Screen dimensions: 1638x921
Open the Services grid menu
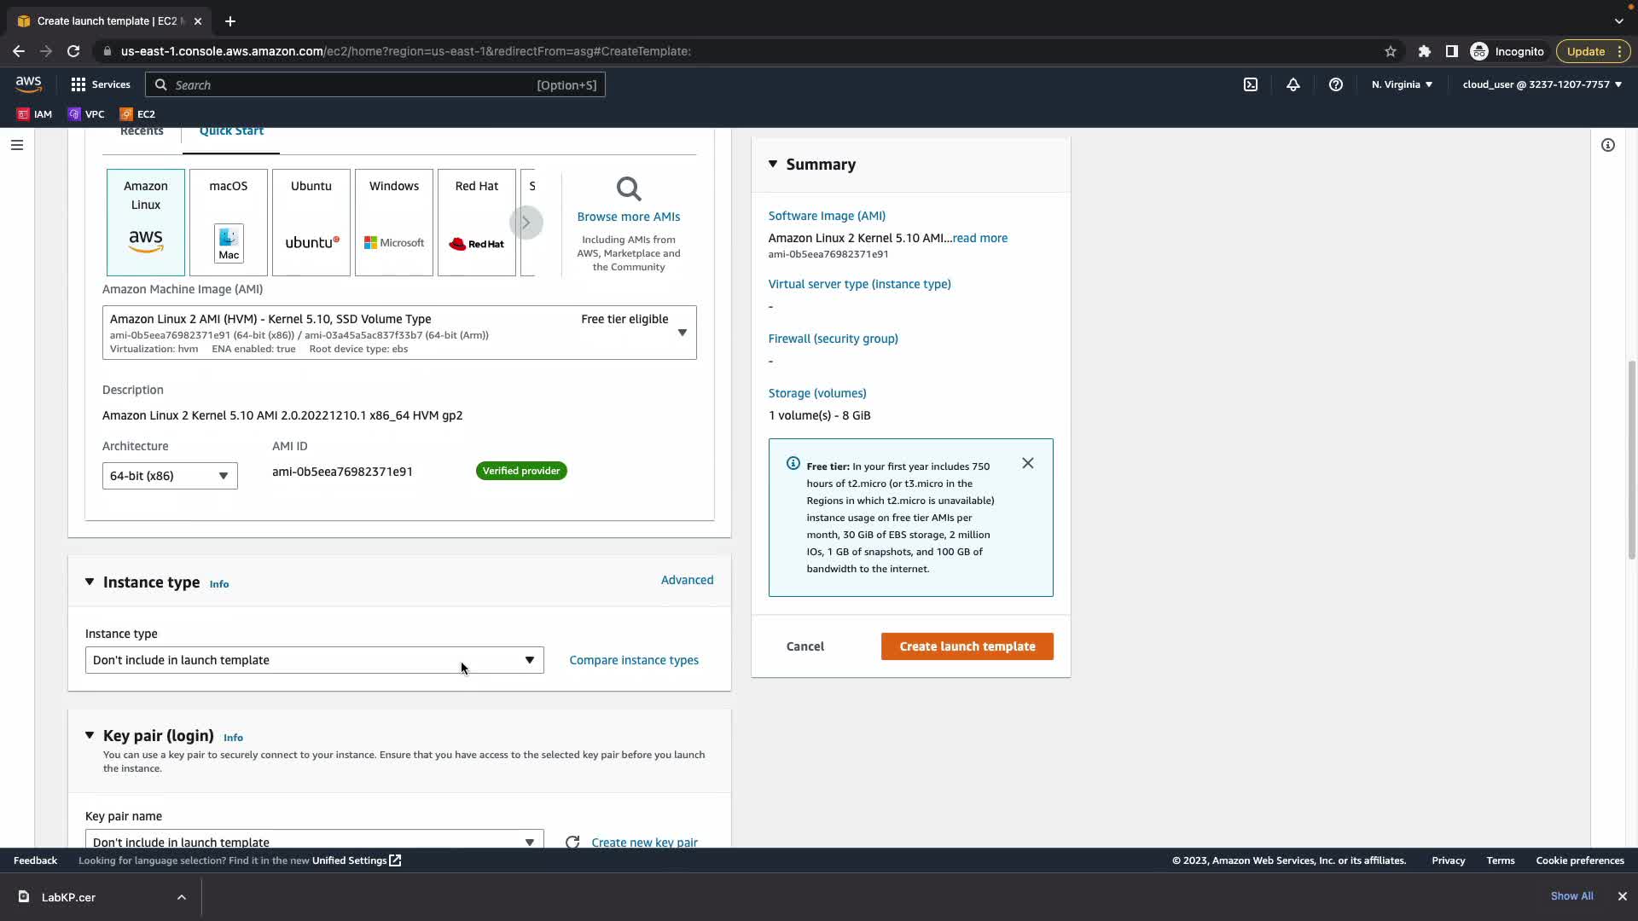(100, 84)
